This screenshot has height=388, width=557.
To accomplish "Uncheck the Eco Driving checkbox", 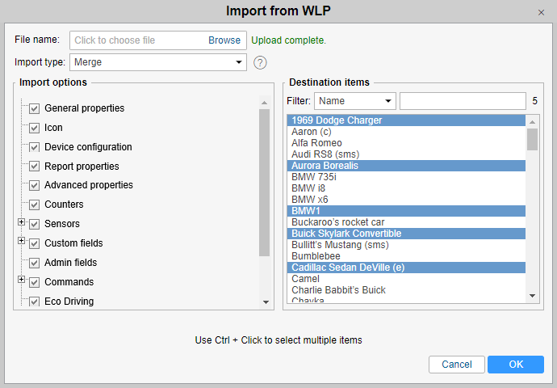I will point(35,302).
